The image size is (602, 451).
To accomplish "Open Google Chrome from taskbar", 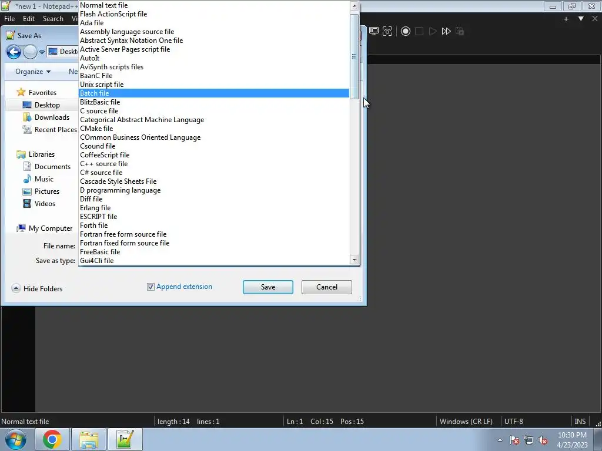I will click(52, 439).
